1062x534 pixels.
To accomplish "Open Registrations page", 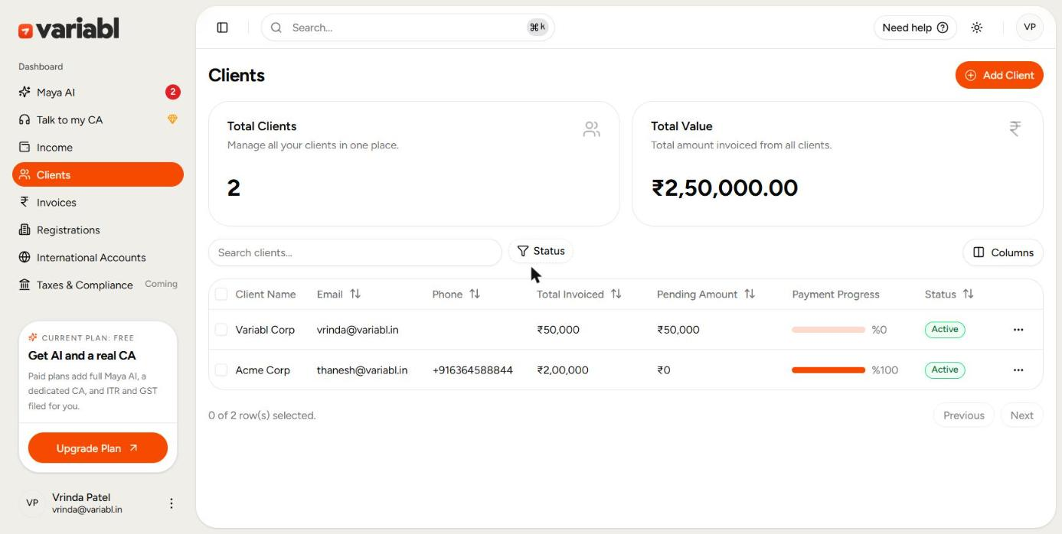I will click(x=98, y=230).
